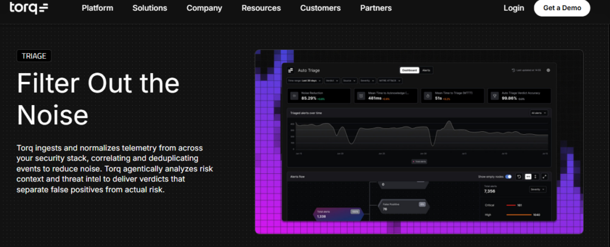Click the red Critical severity bar
The image size is (610, 247).
[x=511, y=205]
